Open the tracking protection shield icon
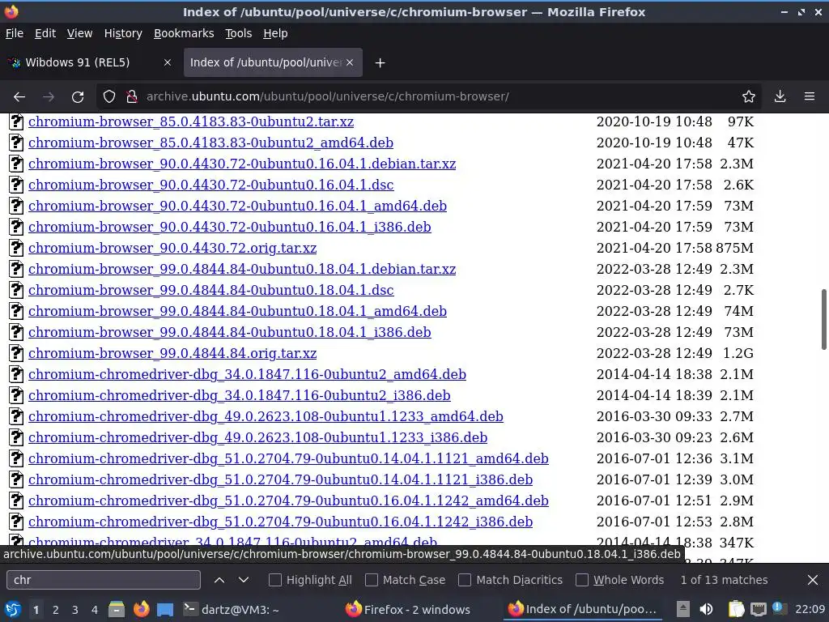The height and width of the screenshot is (622, 829). point(109,97)
